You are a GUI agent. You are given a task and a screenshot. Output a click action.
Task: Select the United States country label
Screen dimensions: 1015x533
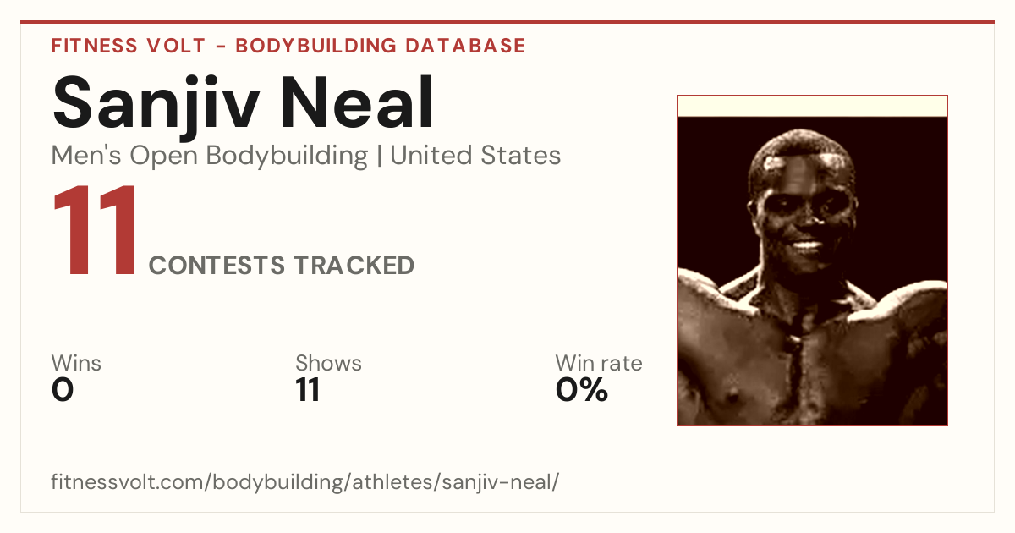pos(475,156)
